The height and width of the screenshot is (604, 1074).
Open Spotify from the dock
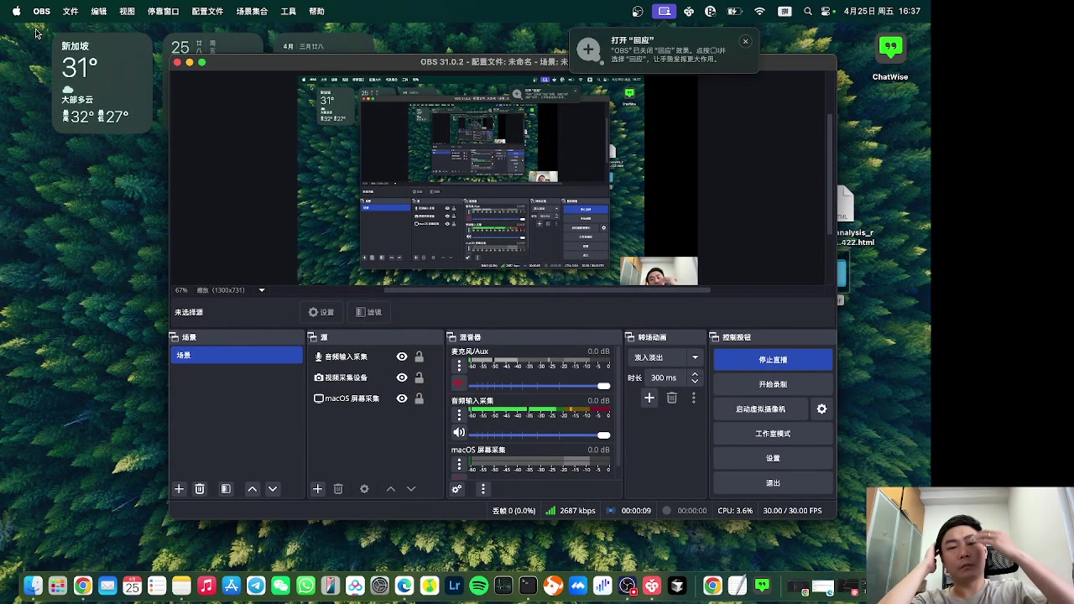(478, 586)
